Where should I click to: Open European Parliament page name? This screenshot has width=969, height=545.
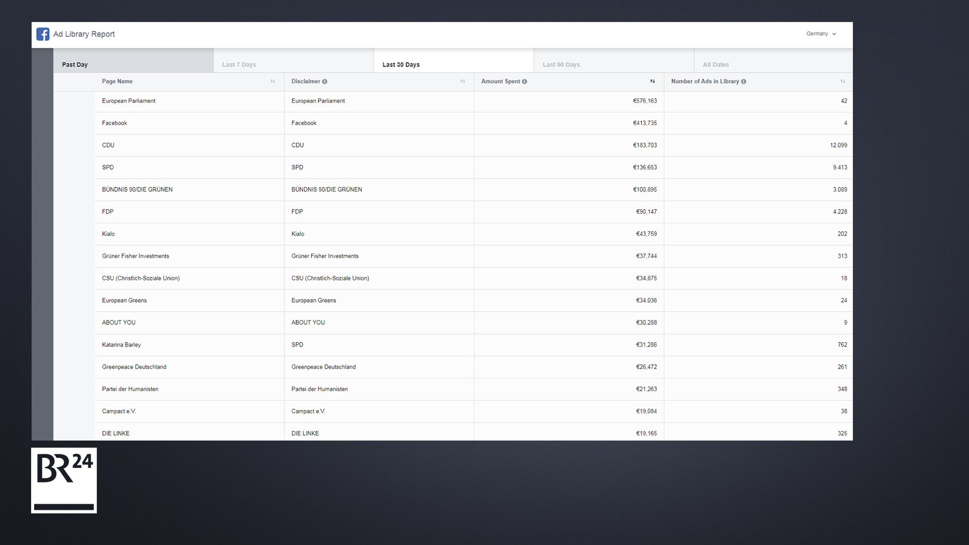tap(129, 101)
